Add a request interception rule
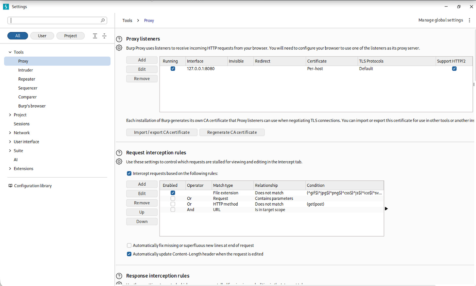 click(x=142, y=184)
